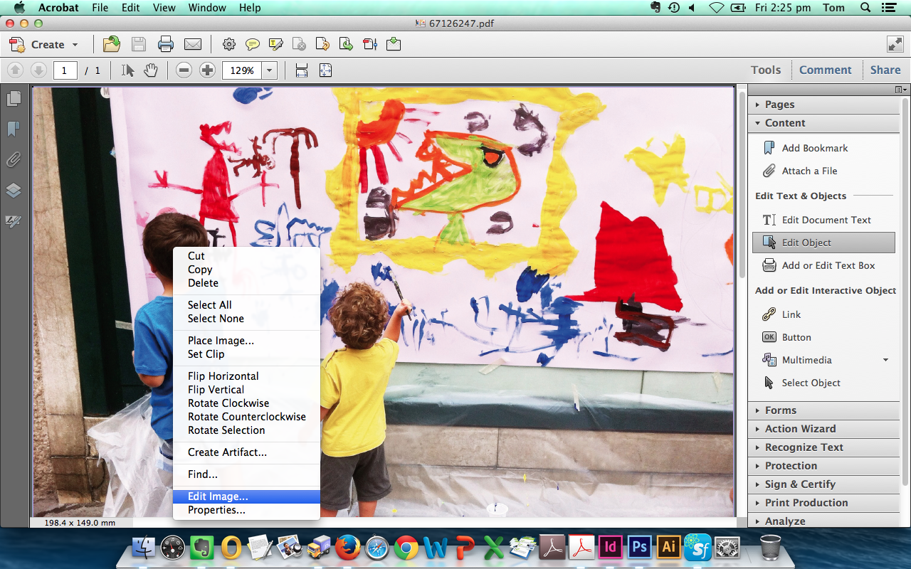
Task: Expand the Pages section
Action: 823,104
